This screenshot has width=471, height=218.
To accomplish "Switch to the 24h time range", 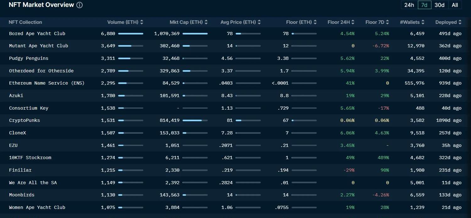I will point(409,5).
